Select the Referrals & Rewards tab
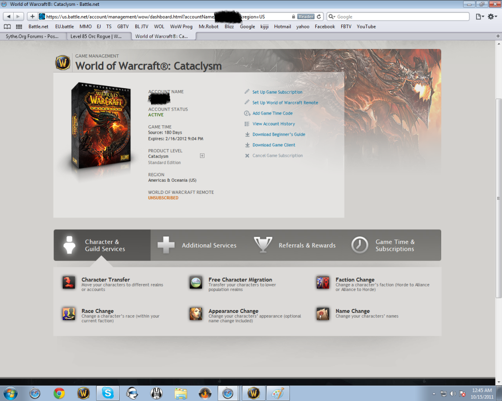 tap(296, 245)
